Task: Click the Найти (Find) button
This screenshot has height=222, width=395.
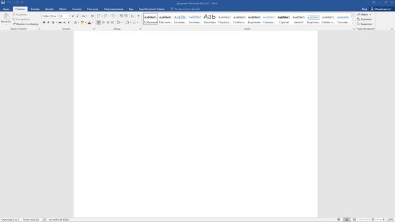Action: [364, 15]
